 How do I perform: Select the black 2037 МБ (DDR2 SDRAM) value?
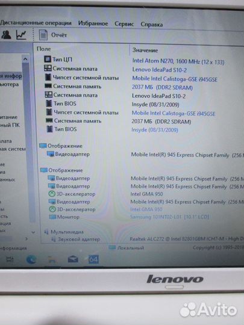point(161,122)
